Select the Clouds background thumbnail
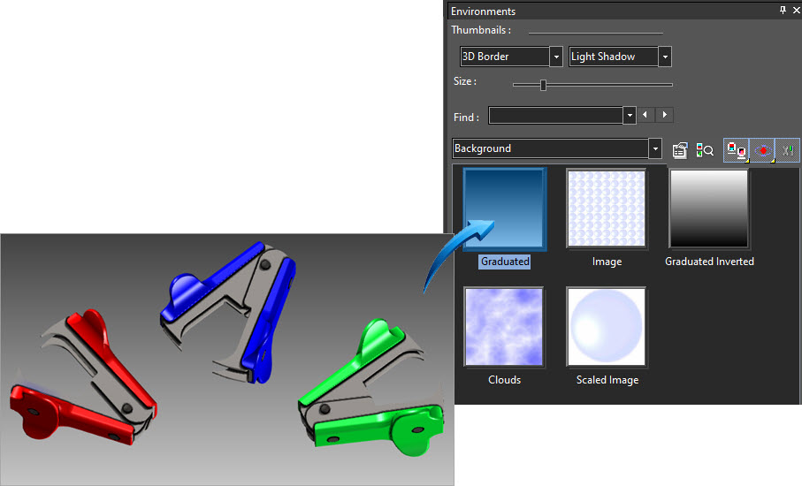Viewport: 802px width, 486px height. [504, 327]
